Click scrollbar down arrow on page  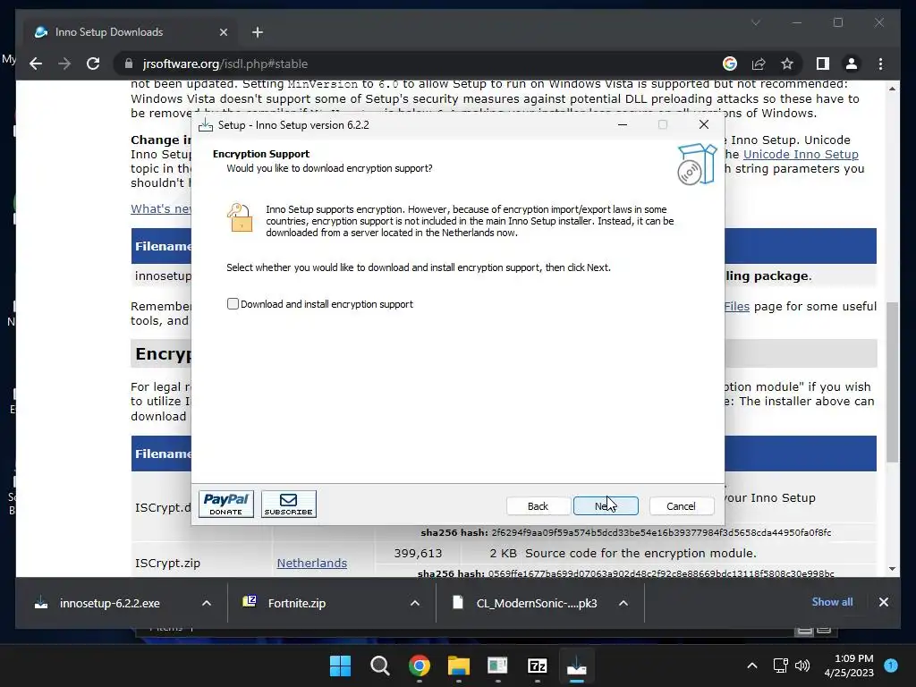tap(892, 568)
